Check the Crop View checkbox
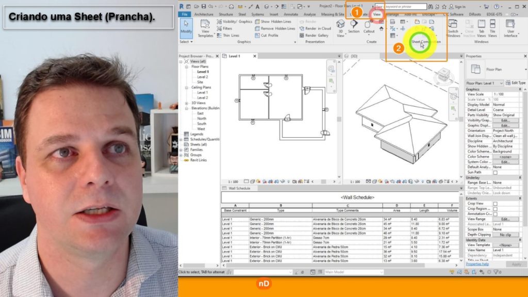 [x=496, y=204]
